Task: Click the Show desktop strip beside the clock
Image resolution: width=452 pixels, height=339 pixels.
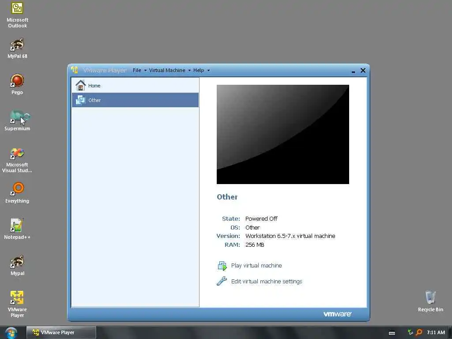Action: click(450, 332)
